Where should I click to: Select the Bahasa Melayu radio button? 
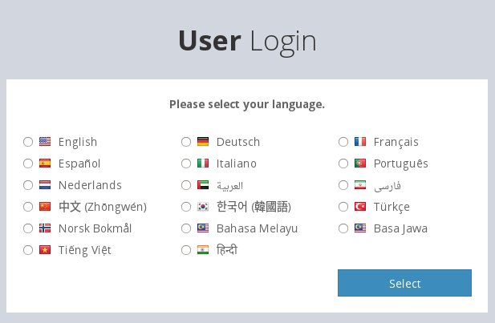coord(186,228)
